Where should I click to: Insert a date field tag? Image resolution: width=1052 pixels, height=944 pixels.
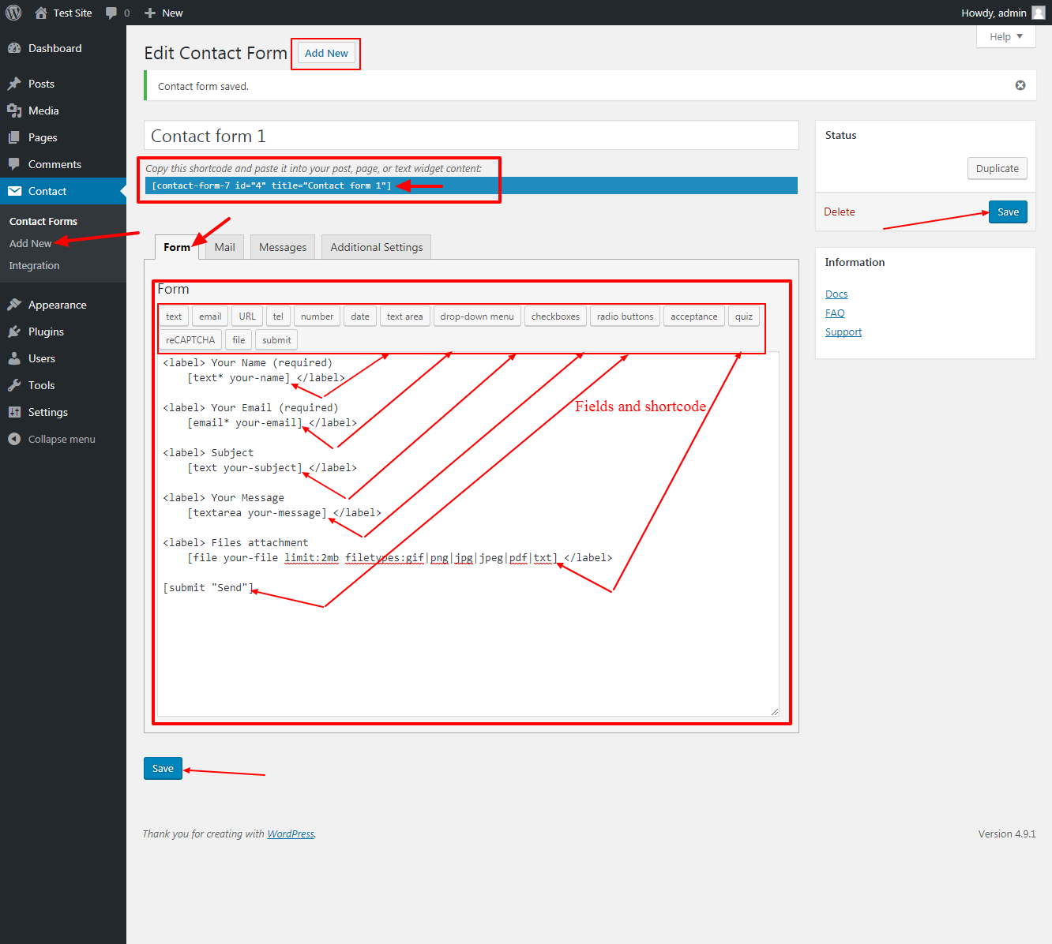[360, 317]
